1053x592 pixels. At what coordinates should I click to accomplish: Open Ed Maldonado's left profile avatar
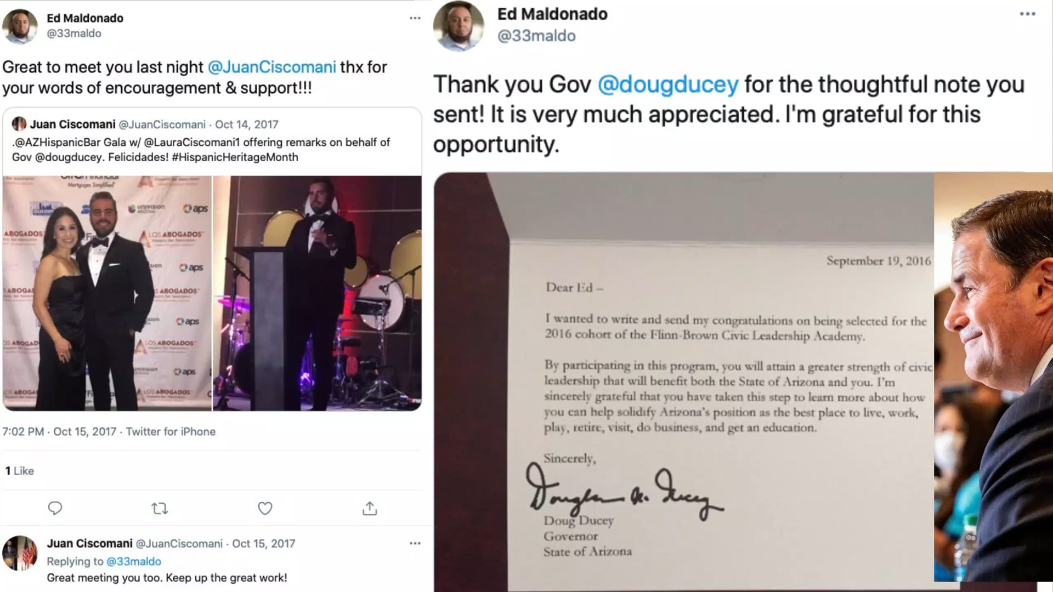(20, 26)
